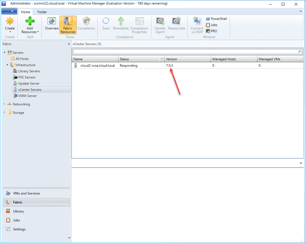Viewport: 305px width, 243px height.
Task: Select the Servers tree item
Action: point(15,52)
